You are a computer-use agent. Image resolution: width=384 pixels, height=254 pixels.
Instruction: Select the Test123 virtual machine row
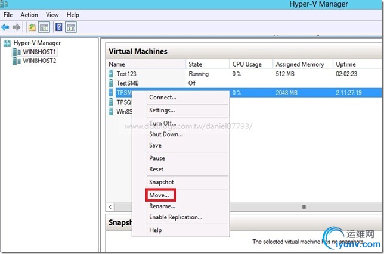pyautogui.click(x=244, y=74)
